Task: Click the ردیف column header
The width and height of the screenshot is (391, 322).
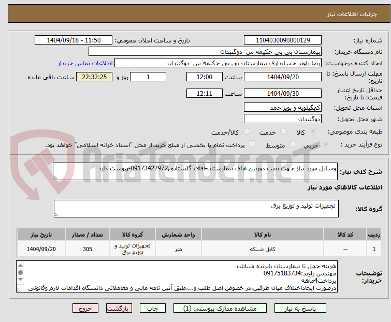Action: pos(374,235)
